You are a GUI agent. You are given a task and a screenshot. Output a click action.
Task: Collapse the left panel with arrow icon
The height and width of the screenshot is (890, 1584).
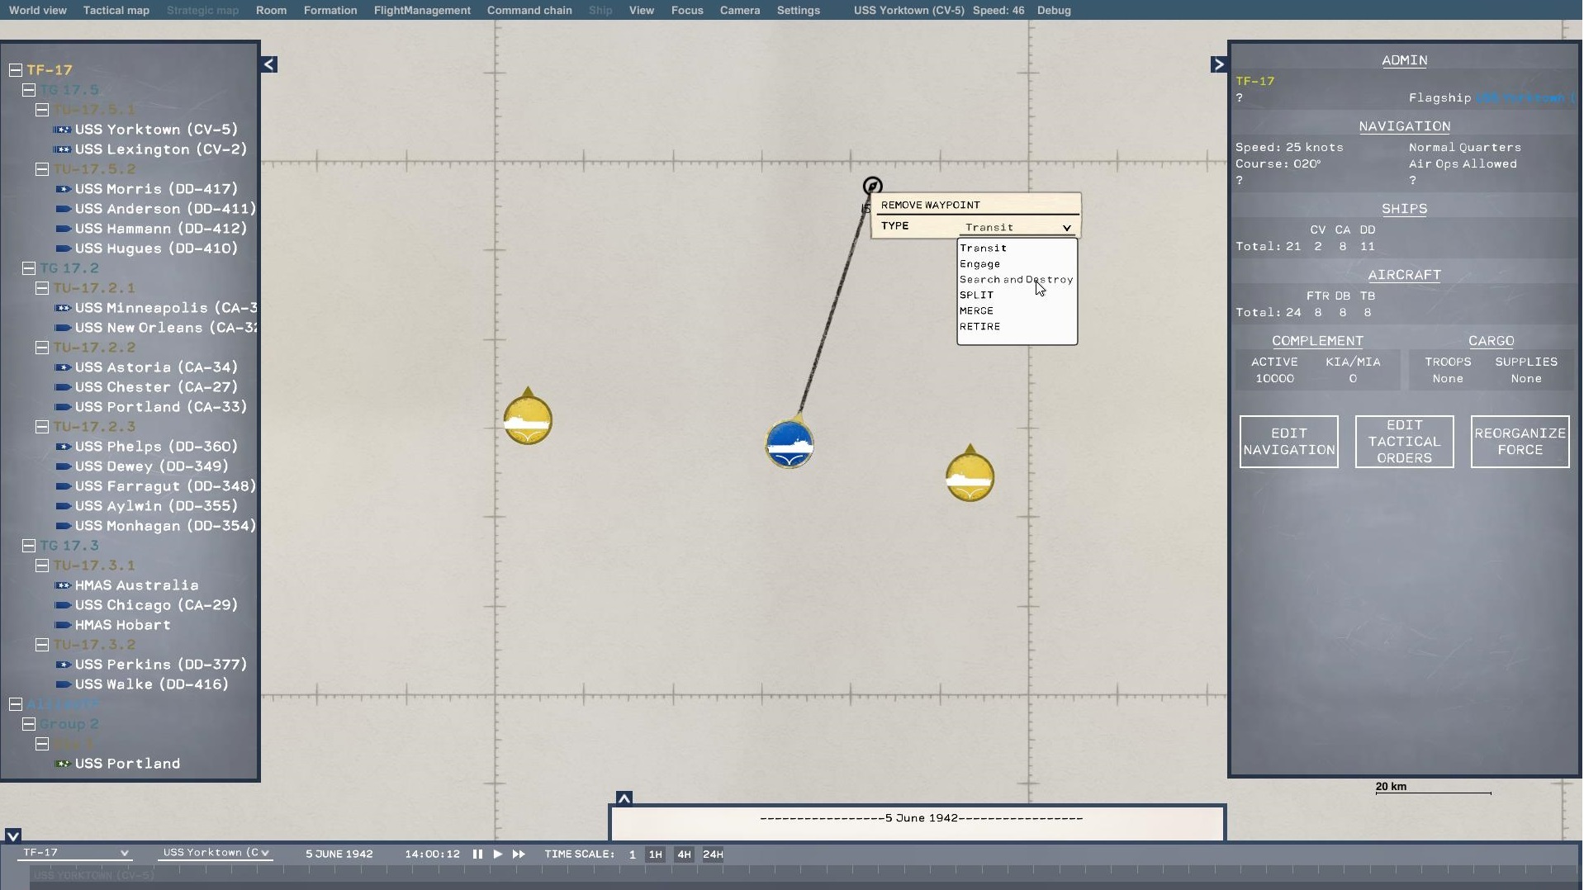coord(269,64)
